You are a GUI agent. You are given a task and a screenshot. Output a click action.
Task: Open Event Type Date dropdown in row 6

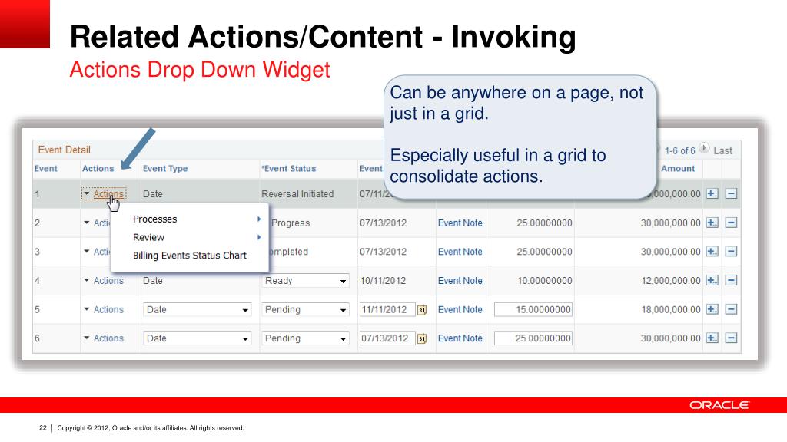197,338
